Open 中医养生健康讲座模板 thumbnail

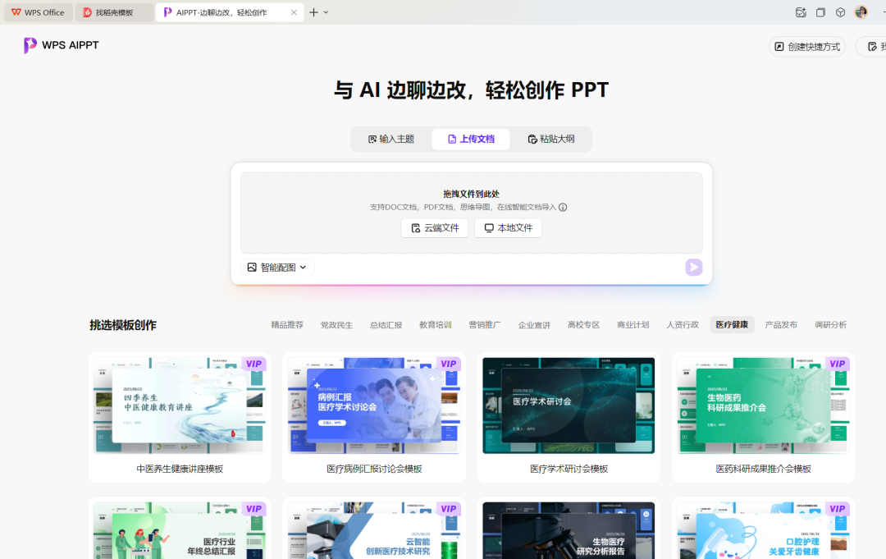click(x=179, y=406)
